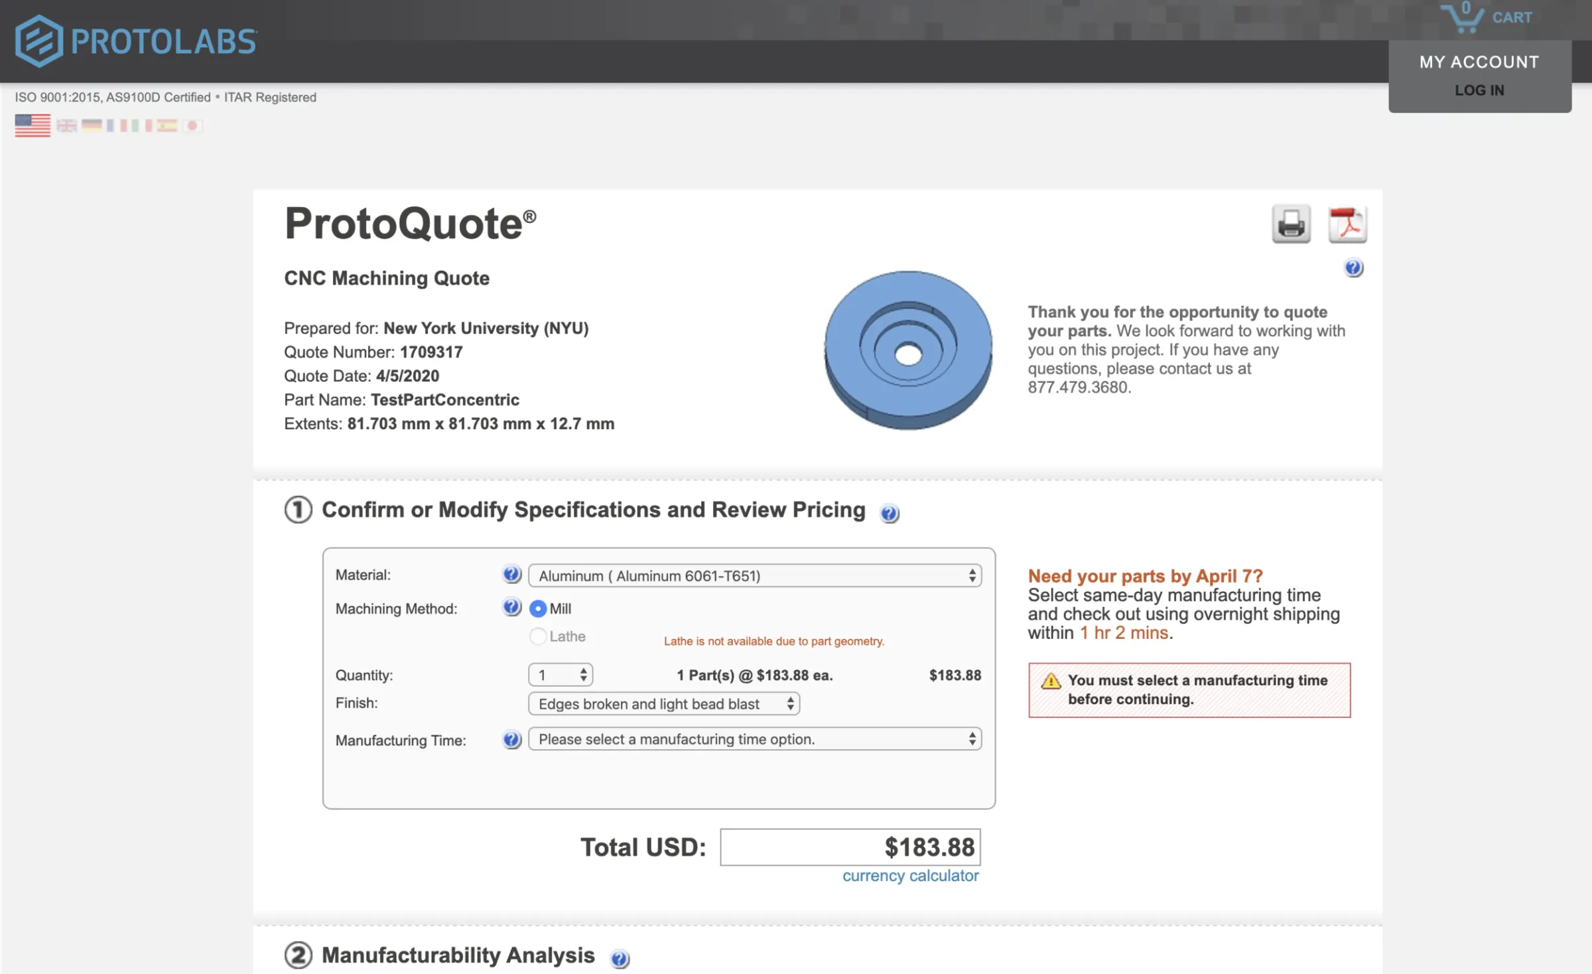The image size is (1592, 974).
Task: Click the warning triangle icon
Action: (1051, 681)
